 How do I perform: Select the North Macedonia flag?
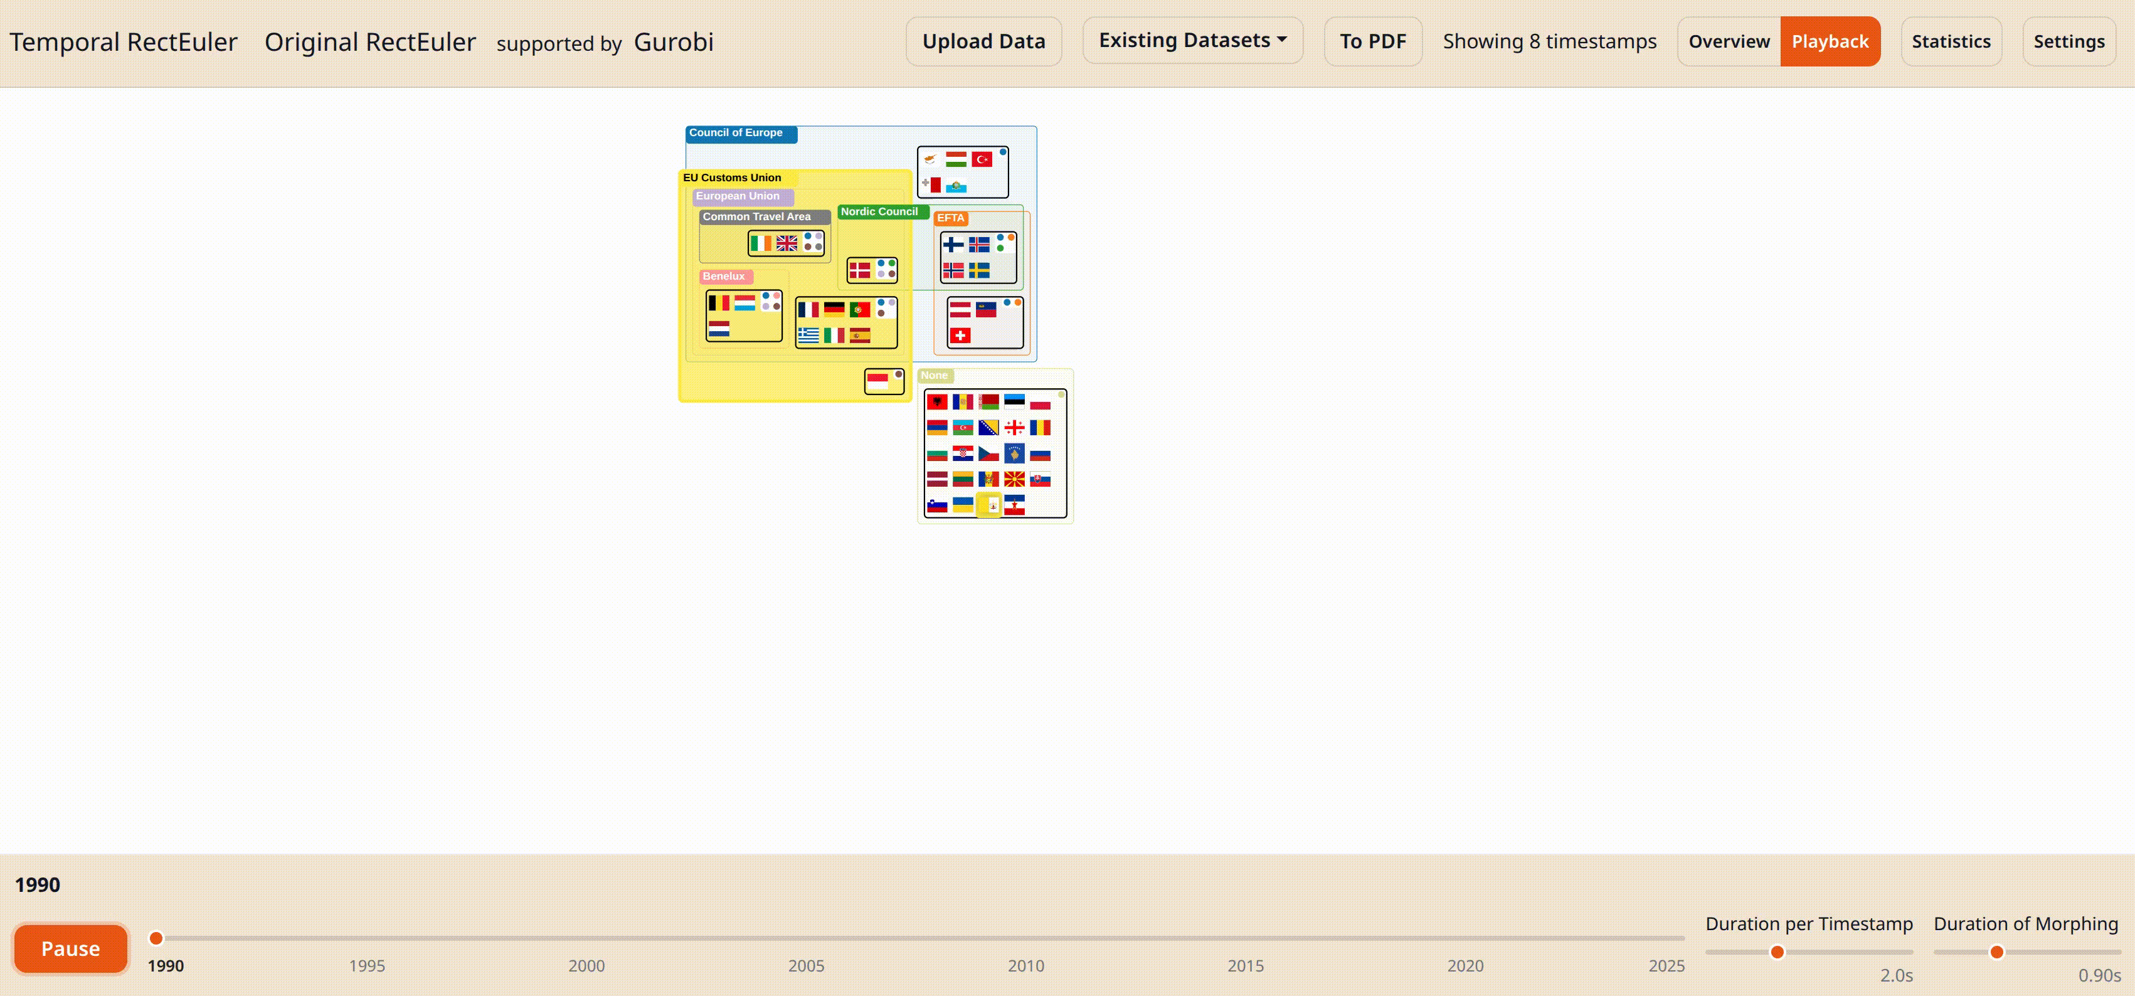tap(1014, 479)
